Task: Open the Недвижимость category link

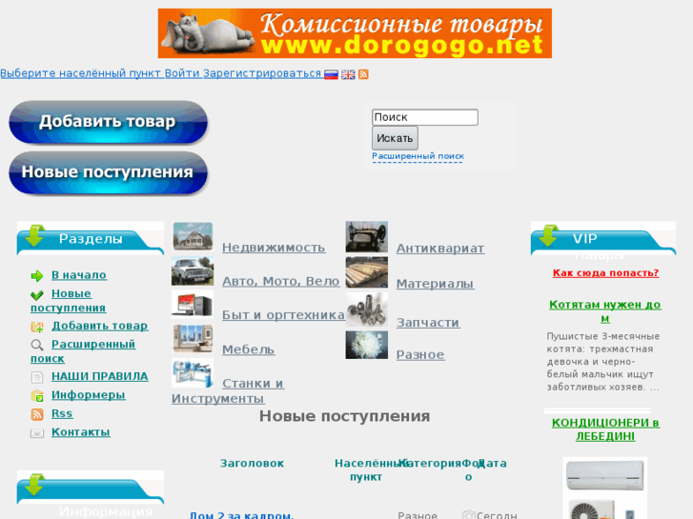Action: tap(274, 248)
